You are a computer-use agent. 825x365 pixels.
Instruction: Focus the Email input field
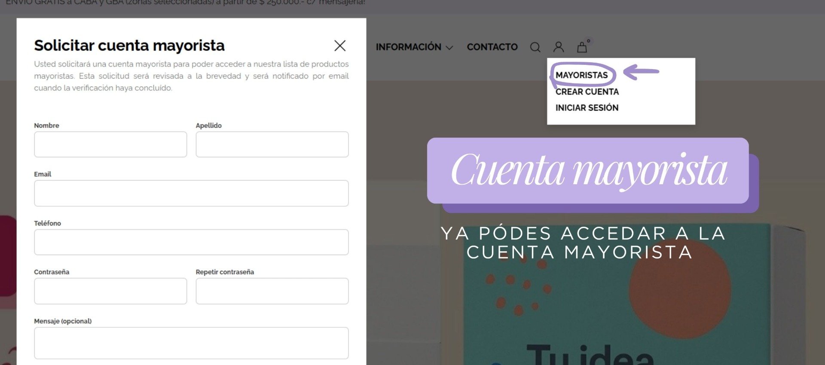point(191,193)
